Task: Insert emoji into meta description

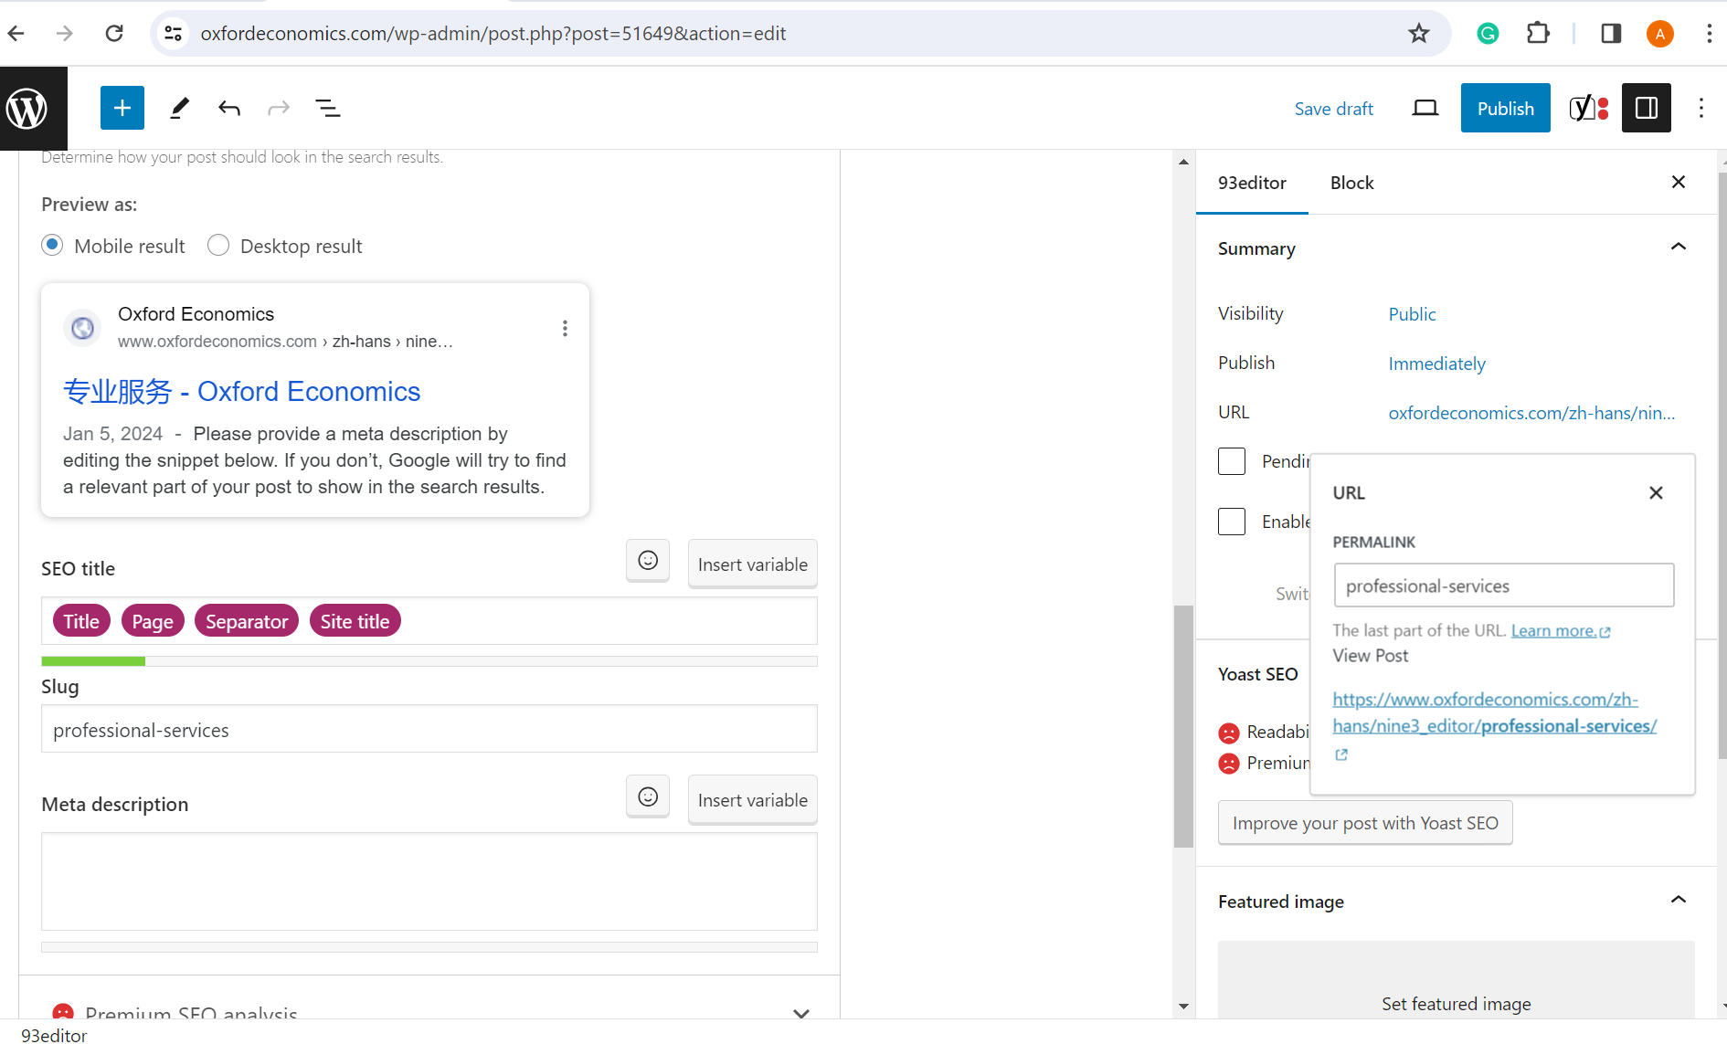Action: 648,797
